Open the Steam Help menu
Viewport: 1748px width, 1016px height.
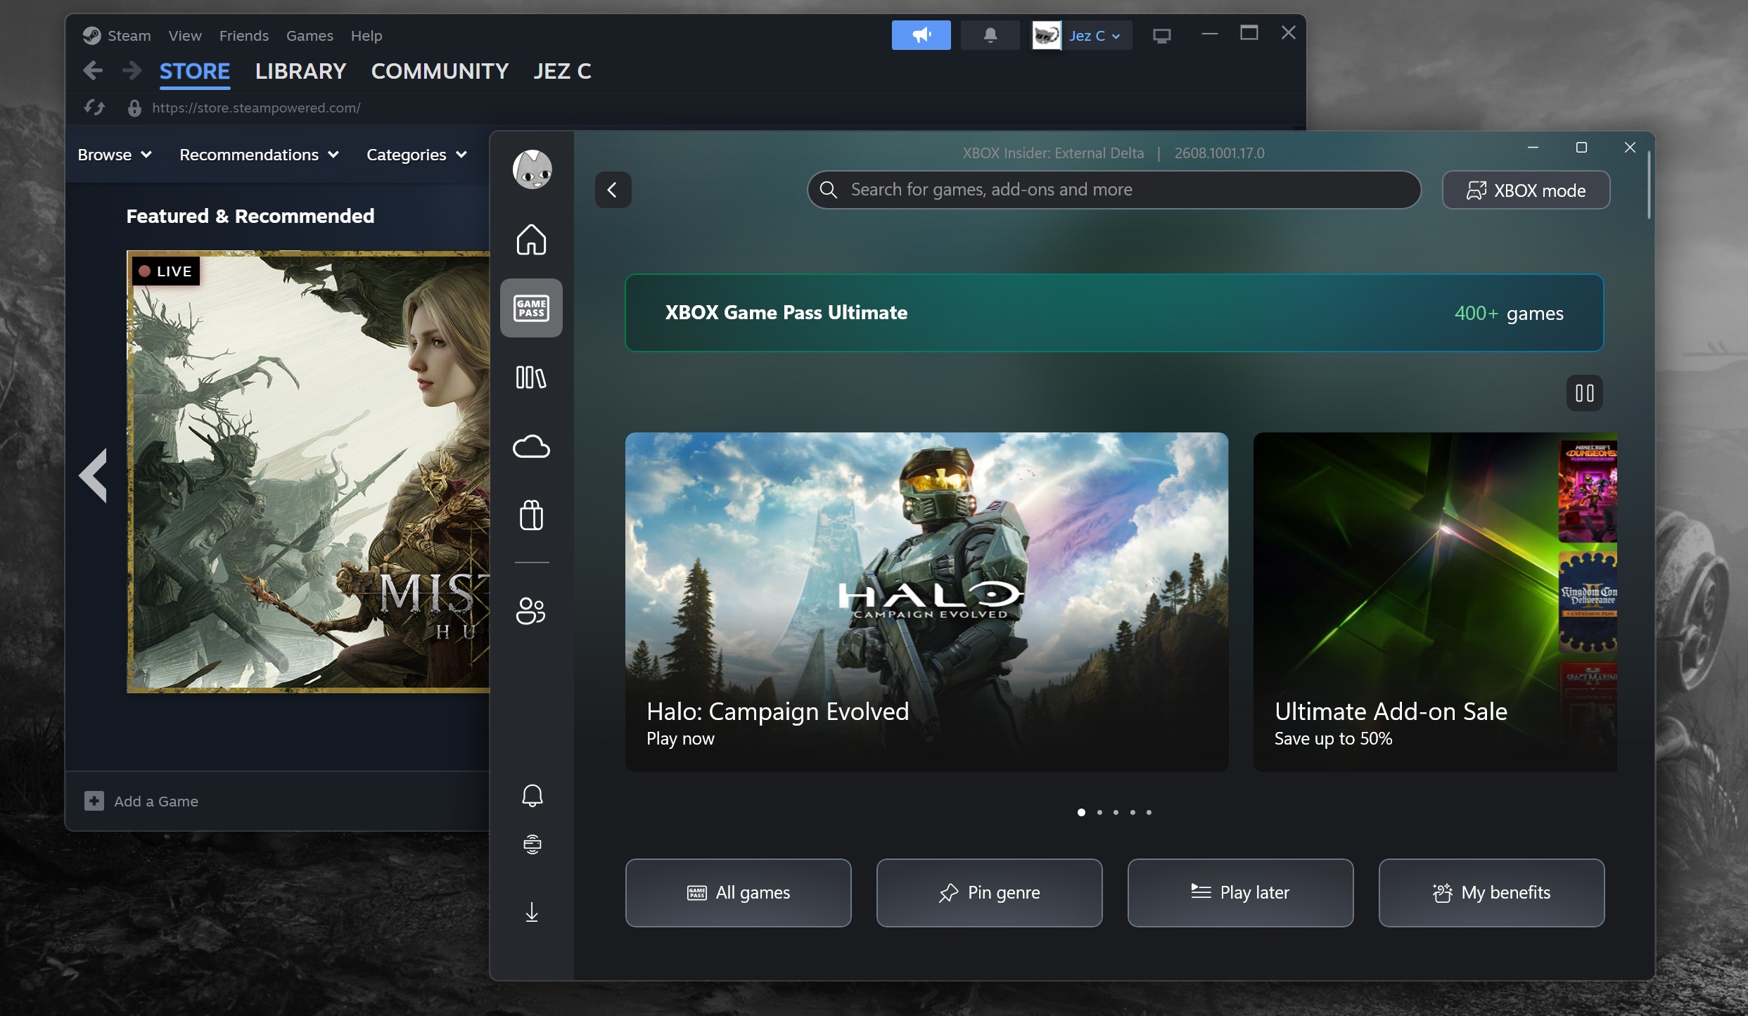[x=366, y=35]
